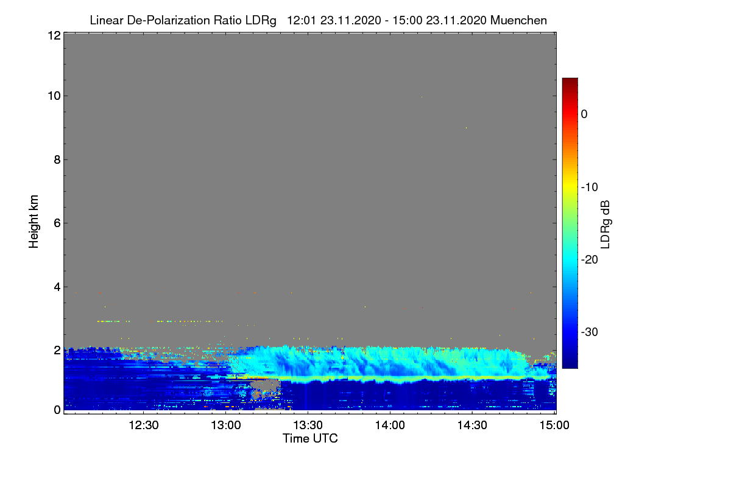The width and height of the screenshot is (731, 487).
Task: Click the 'Height km' y-axis label
Action: coord(34,222)
